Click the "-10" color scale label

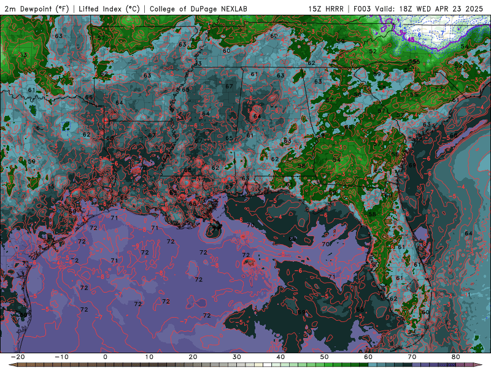click(61, 357)
